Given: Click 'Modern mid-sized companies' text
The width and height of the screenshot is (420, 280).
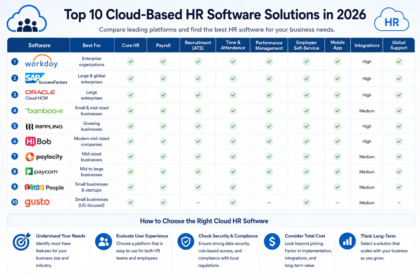Looking at the screenshot, I should pyautogui.click(x=92, y=141).
